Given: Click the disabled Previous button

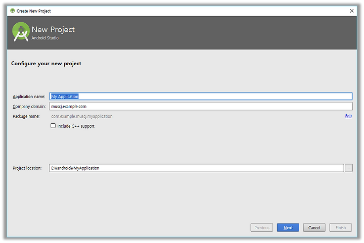Looking at the screenshot, I should 262,228.
